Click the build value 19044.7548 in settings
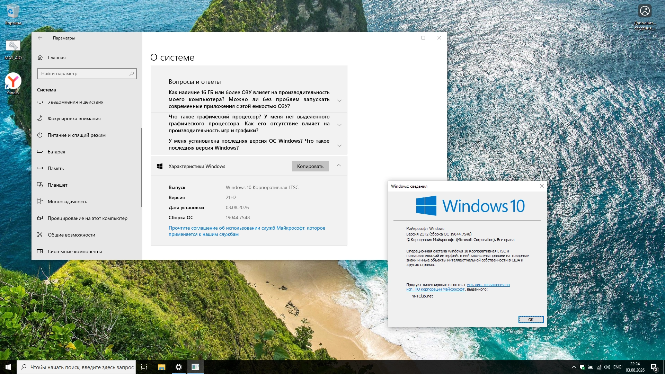This screenshot has height=374, width=665. (x=238, y=217)
